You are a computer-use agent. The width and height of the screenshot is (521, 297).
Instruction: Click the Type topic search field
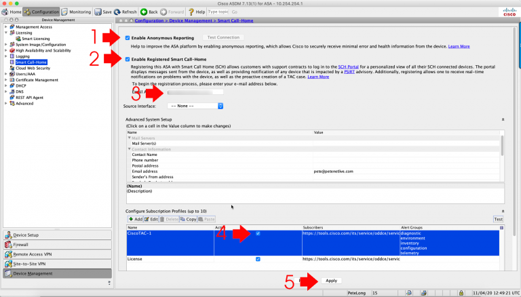point(218,12)
